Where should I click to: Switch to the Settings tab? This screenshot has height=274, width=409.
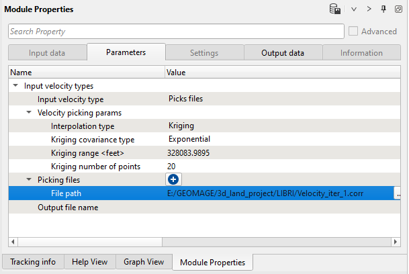tap(203, 53)
